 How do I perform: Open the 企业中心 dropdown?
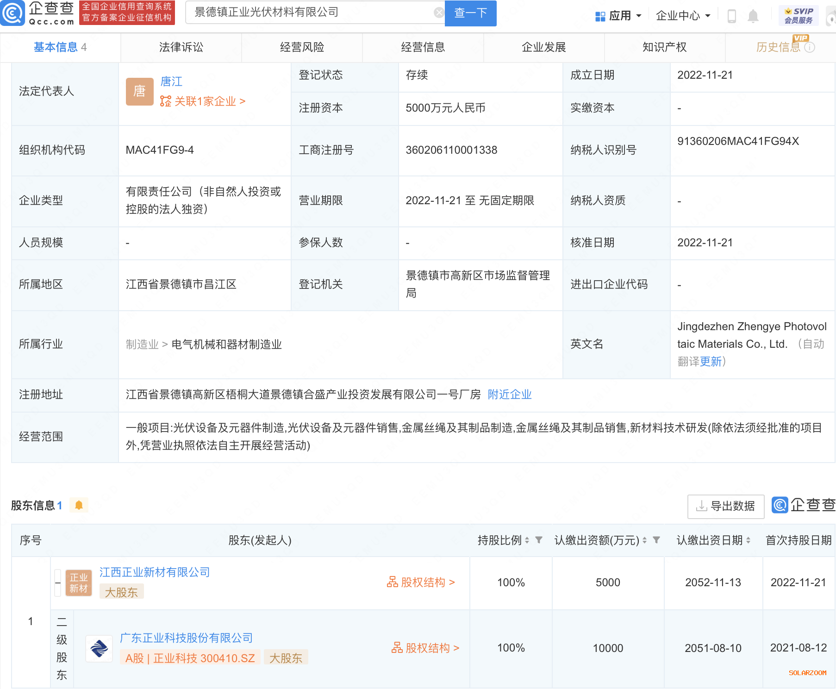pyautogui.click(x=683, y=16)
